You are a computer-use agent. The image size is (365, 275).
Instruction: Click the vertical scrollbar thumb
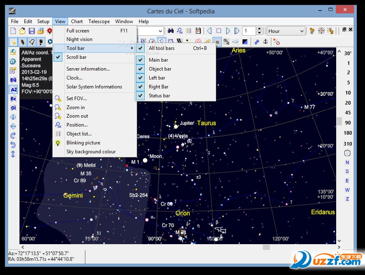(x=339, y=121)
